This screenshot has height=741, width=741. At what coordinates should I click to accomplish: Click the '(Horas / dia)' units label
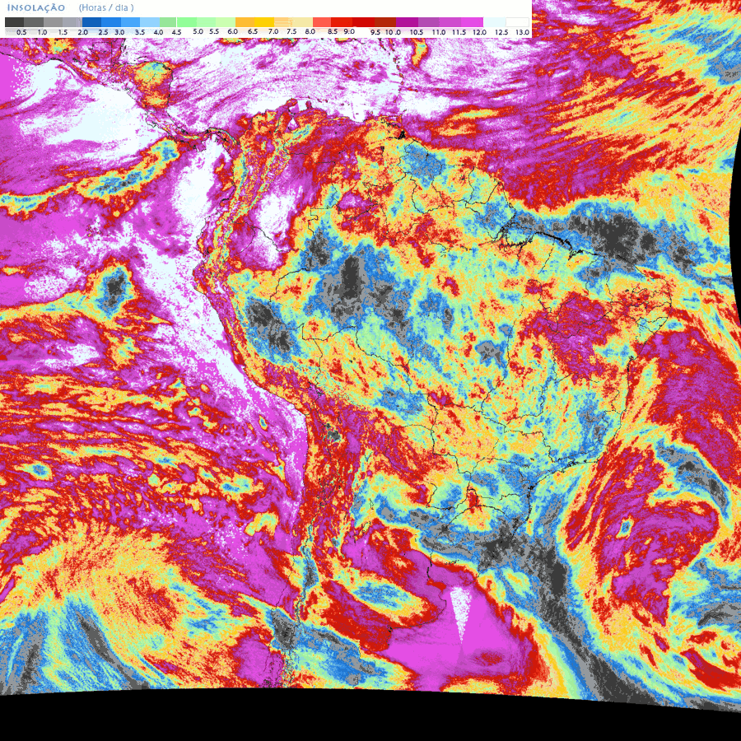coord(106,7)
